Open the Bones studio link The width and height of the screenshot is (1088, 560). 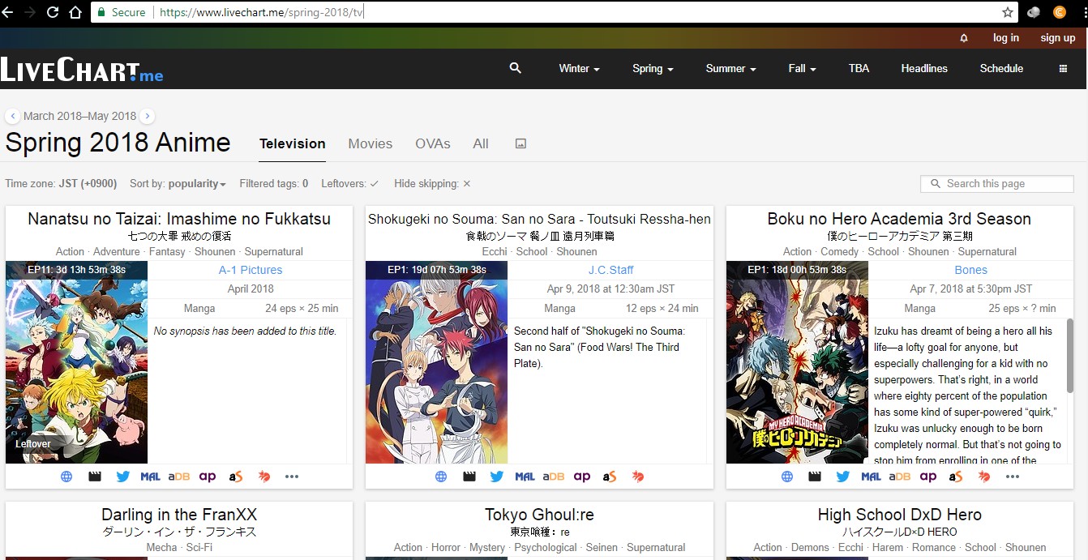(x=970, y=270)
